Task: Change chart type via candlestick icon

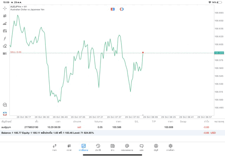Action: click(x=5, y=16)
